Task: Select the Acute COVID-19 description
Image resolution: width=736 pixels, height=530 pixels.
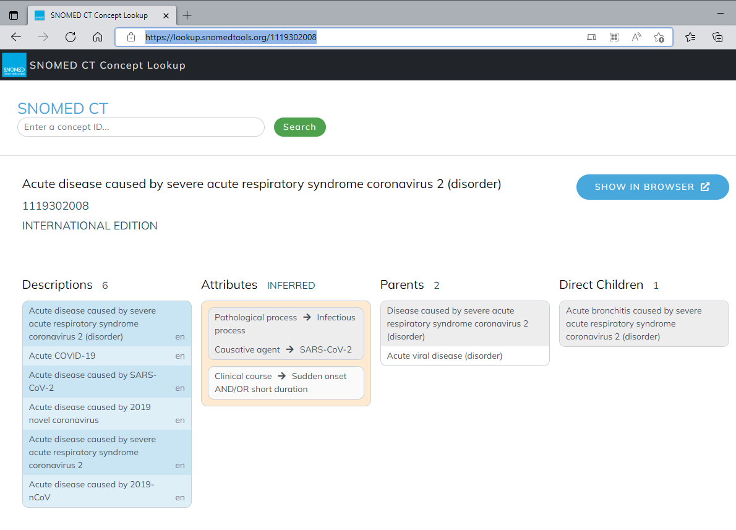Action: tap(62, 356)
